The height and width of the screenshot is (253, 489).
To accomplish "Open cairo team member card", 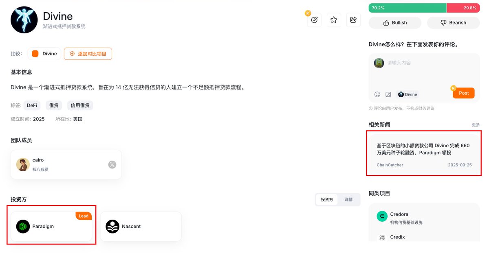I will (x=66, y=164).
